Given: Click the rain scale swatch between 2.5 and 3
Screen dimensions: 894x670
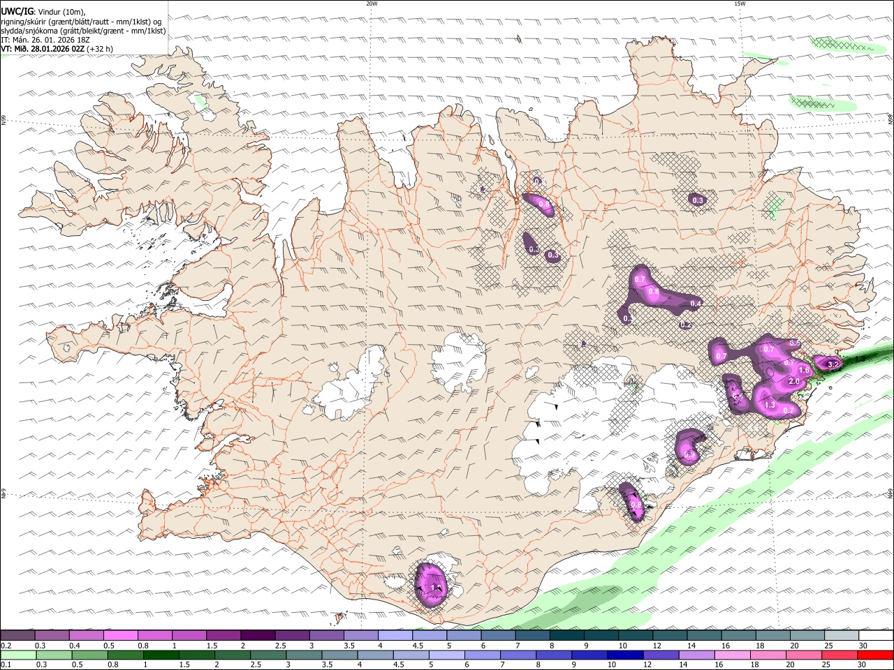Looking at the screenshot, I should tap(268, 655).
